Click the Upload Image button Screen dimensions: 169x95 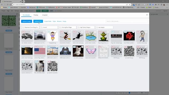26,21
